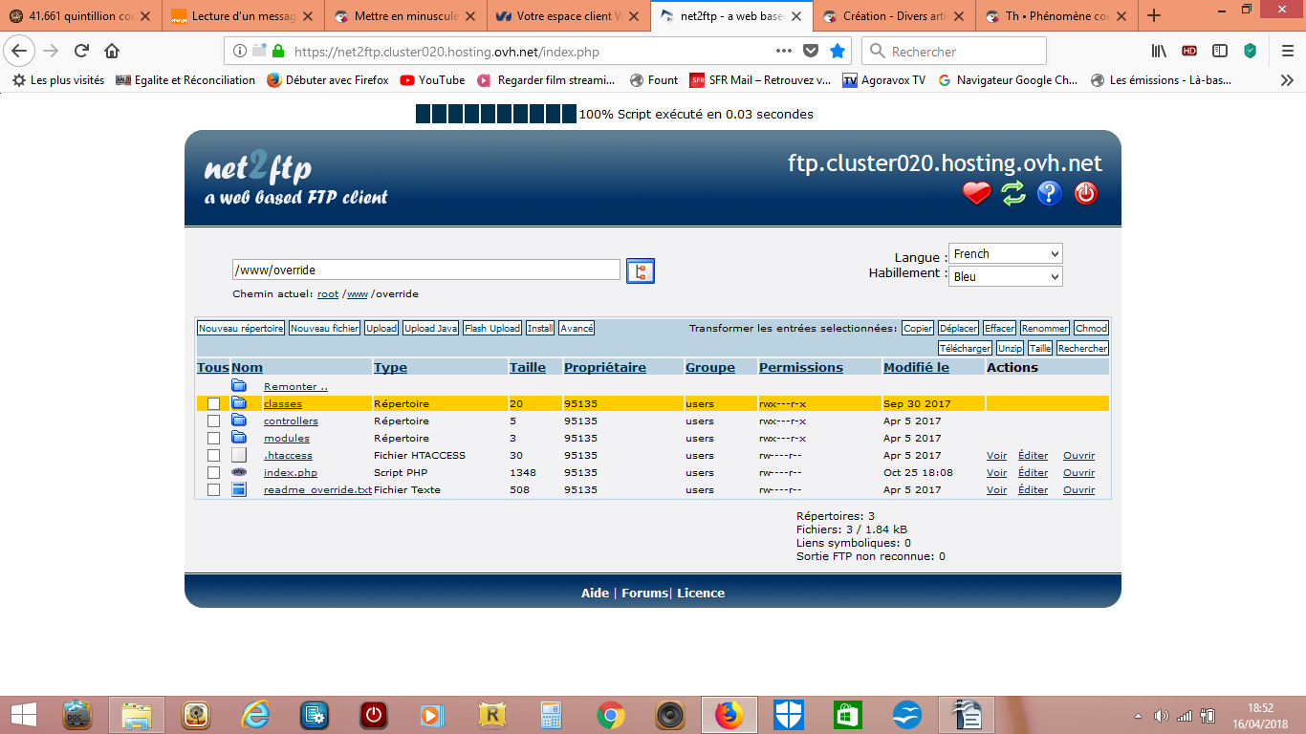Click the green refresh arrows icon
Image resolution: width=1306 pixels, height=734 pixels.
1013,193
